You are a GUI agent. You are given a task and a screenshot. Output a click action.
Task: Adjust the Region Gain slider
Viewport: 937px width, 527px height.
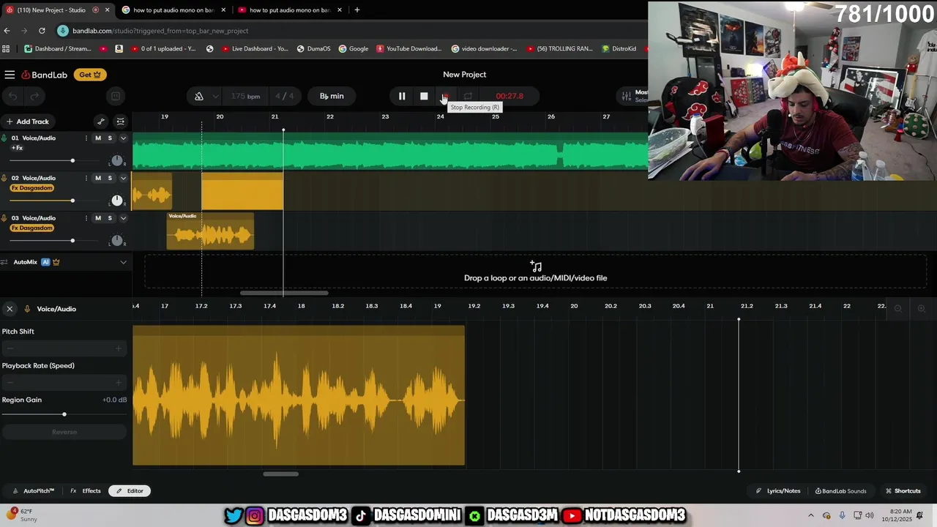pyautogui.click(x=64, y=414)
